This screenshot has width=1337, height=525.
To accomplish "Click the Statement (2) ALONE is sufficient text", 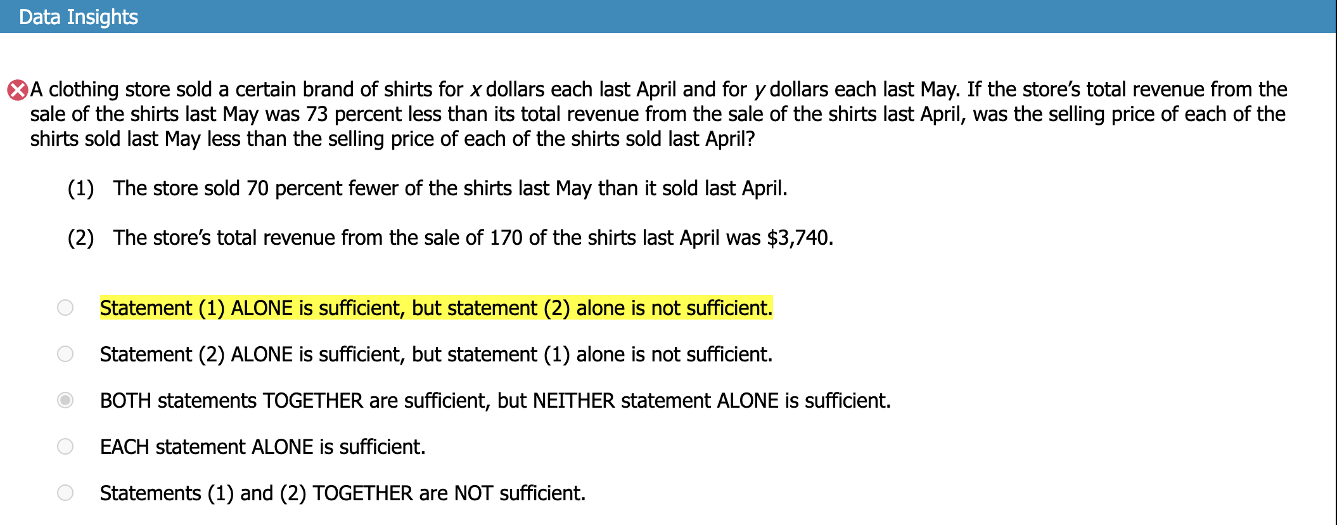I will 436,354.
